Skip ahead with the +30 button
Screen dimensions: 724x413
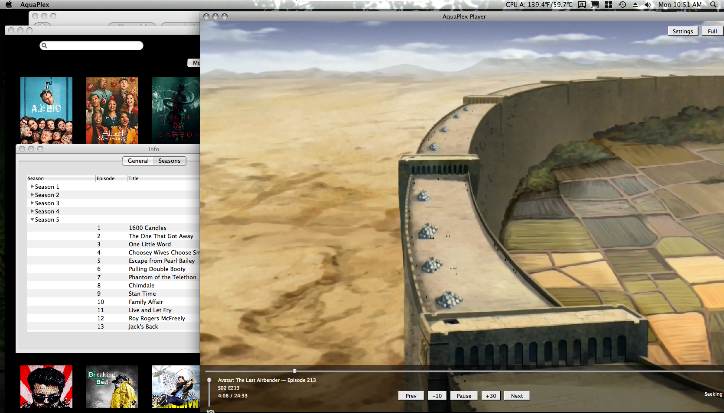pos(491,396)
